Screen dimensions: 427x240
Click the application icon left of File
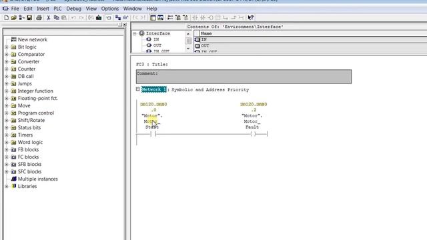pos(5,9)
